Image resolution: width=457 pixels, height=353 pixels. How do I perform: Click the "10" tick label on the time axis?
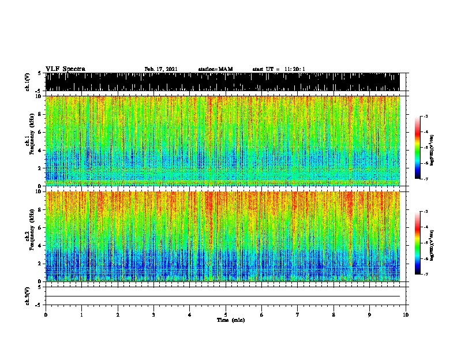406,315
